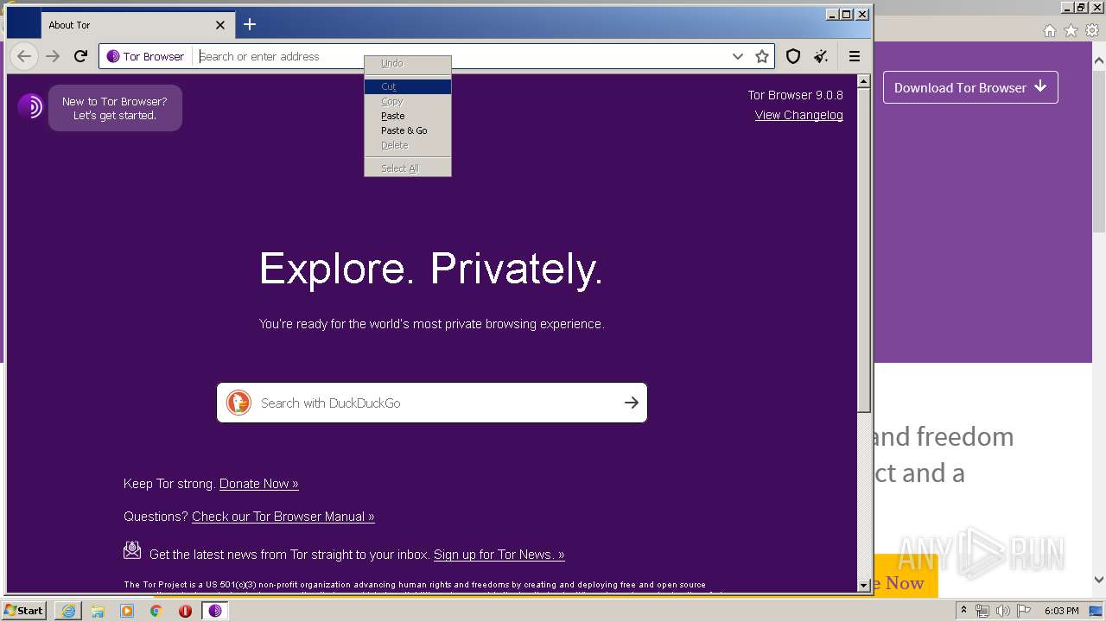Click Sign up for Tor News link

499,555
